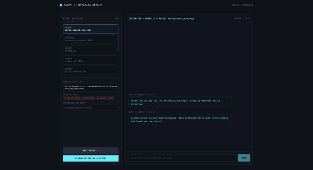Select the revenue_dashboard_BACK dashboard asset
The height and width of the screenshot is (170, 313).
pos(90,39)
